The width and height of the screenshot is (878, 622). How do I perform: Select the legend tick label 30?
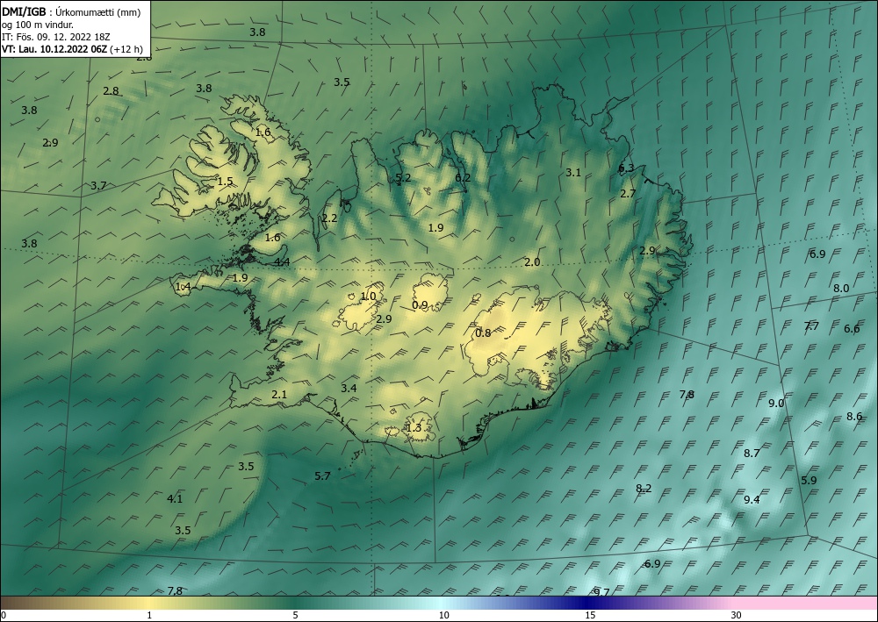(737, 615)
